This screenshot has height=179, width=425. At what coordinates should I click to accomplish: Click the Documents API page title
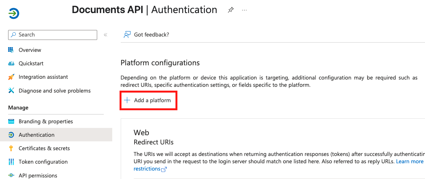tap(108, 10)
